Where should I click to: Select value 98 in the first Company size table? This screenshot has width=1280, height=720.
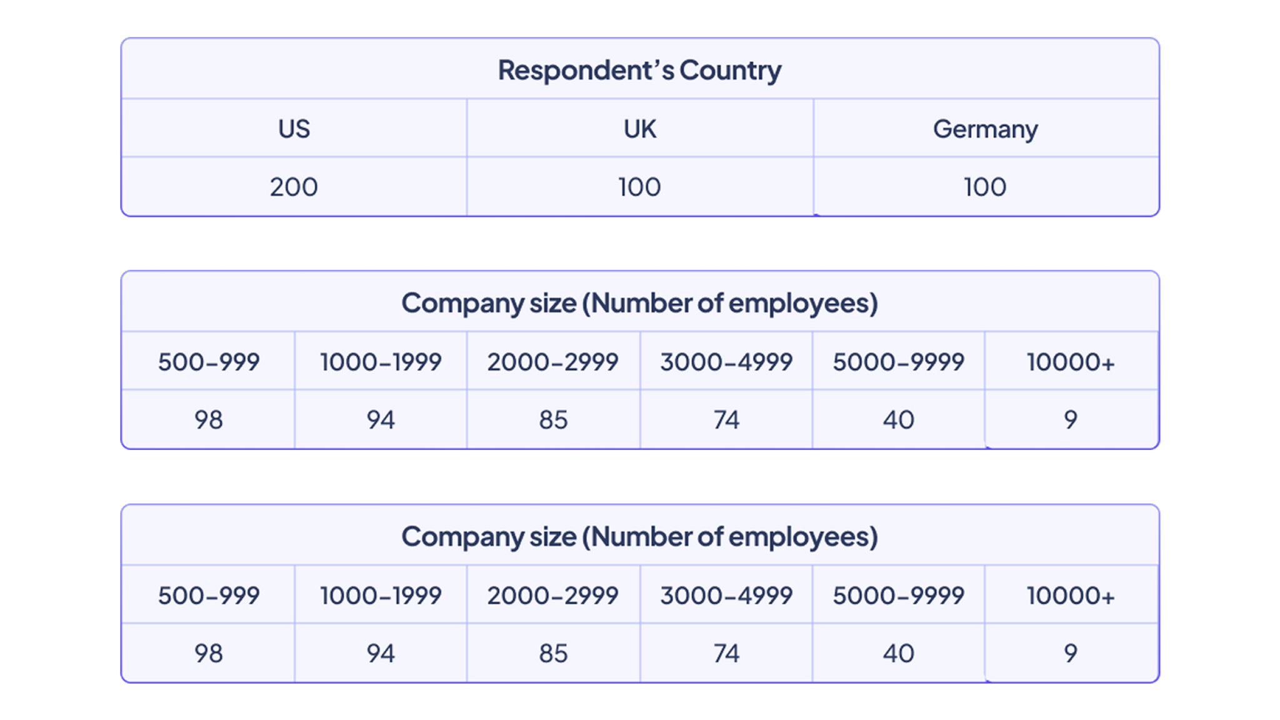(x=209, y=419)
